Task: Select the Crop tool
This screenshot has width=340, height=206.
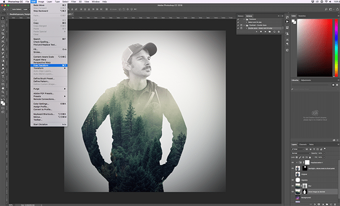Action: click(3, 33)
